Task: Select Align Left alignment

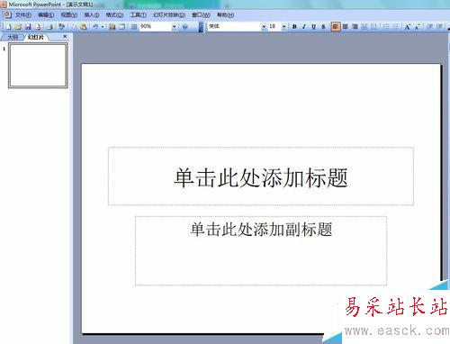Action: coord(336,27)
